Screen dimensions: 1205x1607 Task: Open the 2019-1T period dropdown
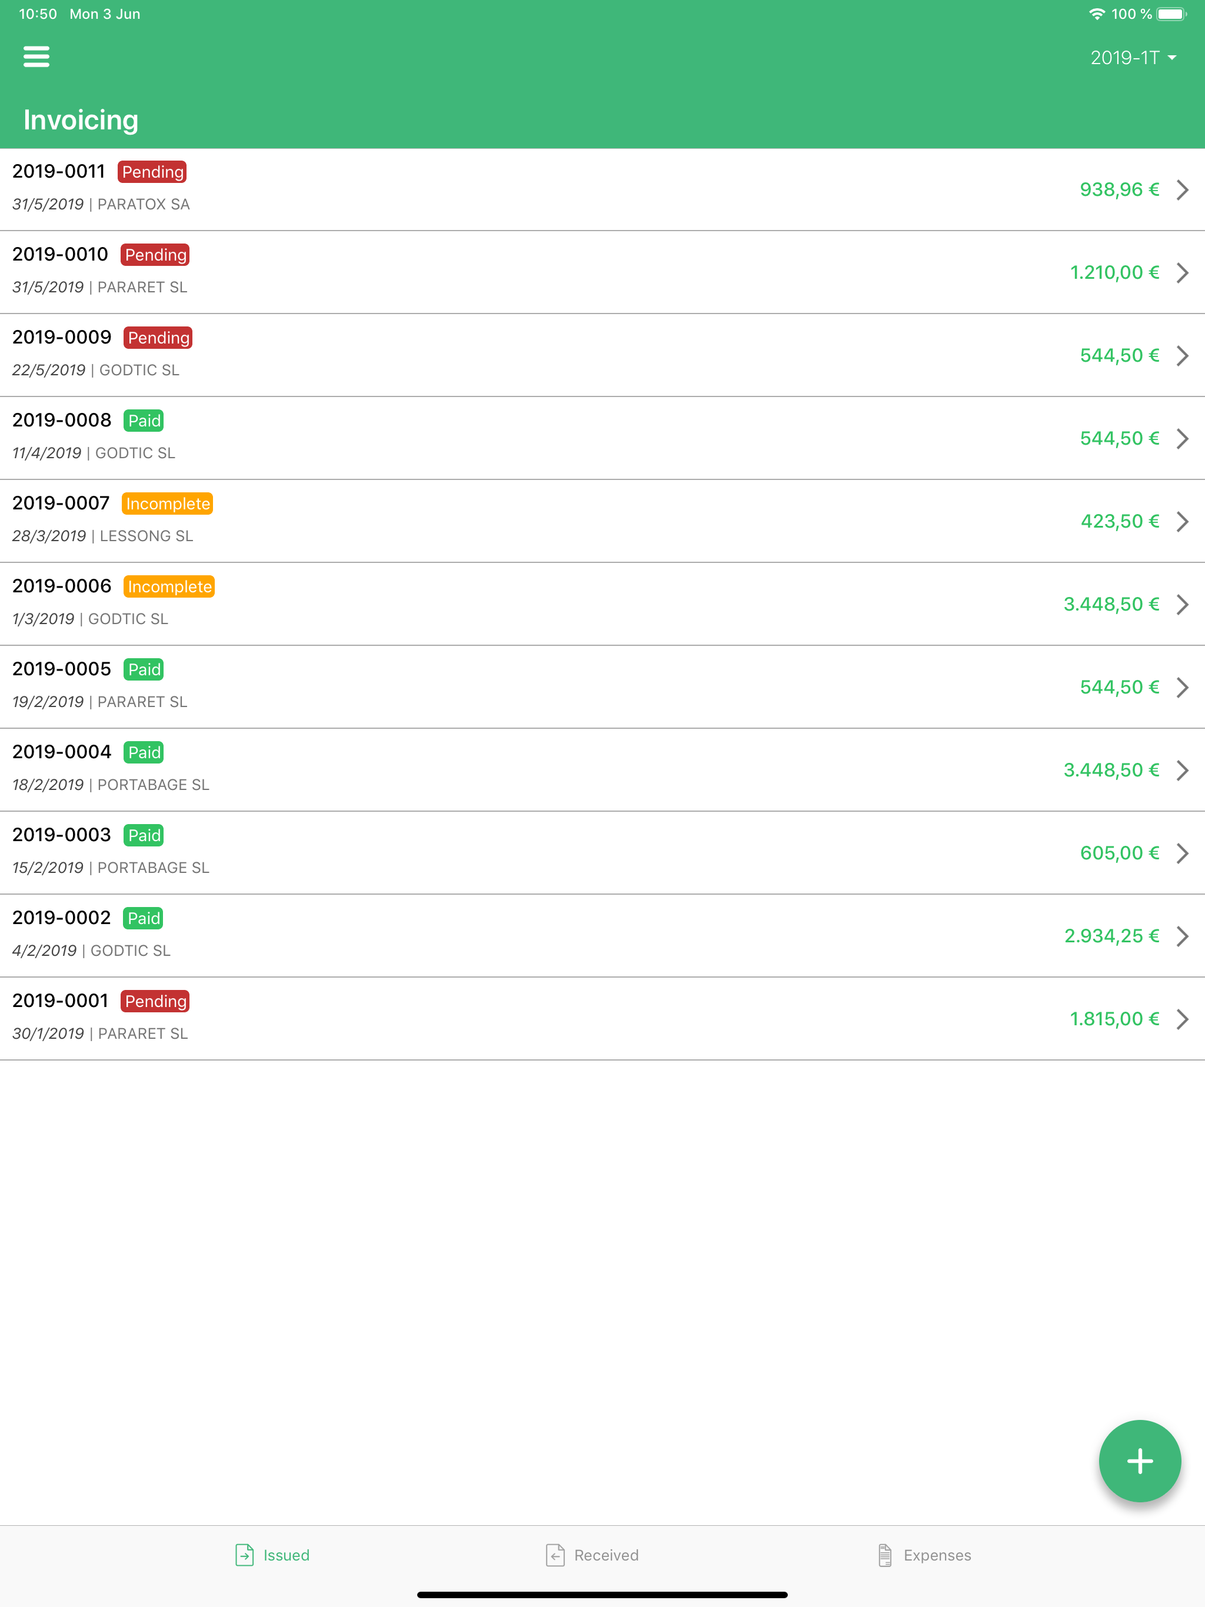tap(1133, 58)
